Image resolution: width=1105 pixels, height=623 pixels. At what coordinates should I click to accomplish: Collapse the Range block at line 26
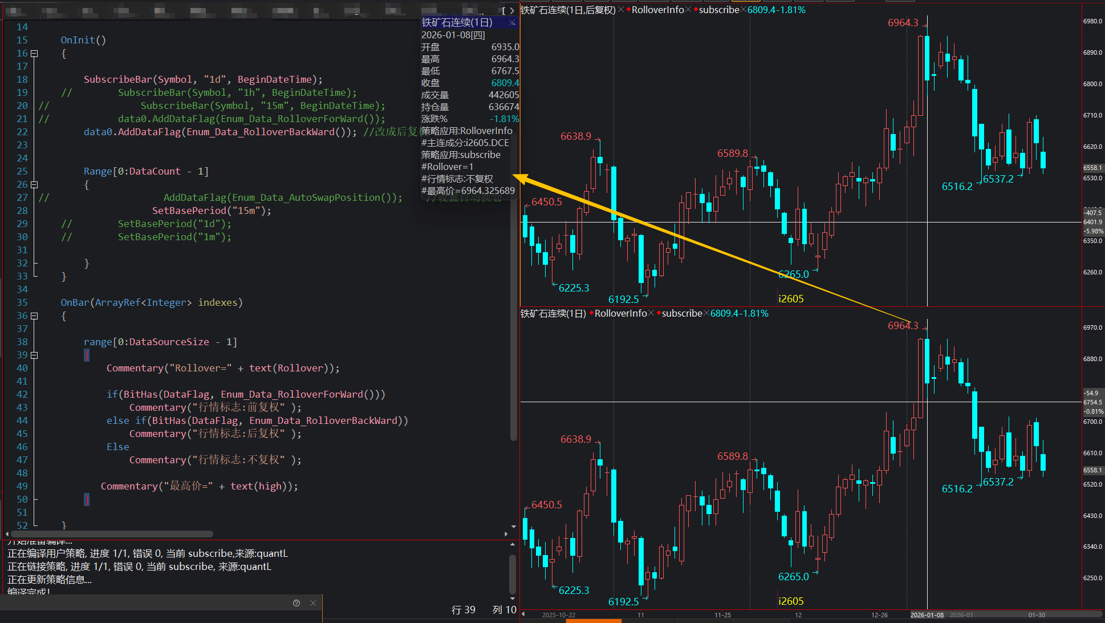(x=34, y=185)
